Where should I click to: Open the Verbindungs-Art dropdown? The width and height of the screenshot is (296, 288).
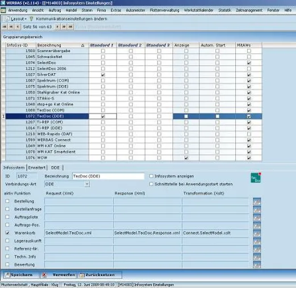(87, 184)
